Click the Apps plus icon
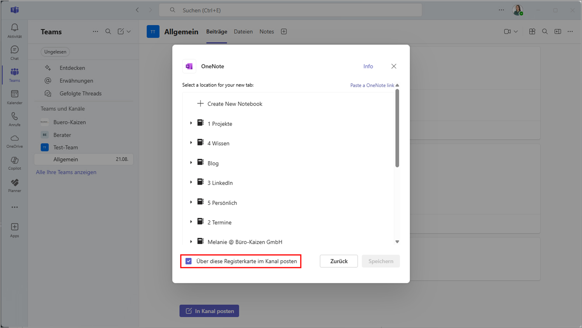Image resolution: width=582 pixels, height=328 pixels. pos(14,230)
